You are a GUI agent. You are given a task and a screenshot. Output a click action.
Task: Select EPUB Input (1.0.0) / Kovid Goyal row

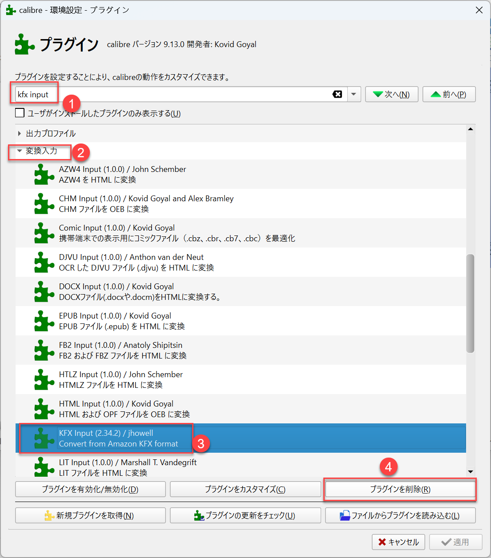click(241, 321)
